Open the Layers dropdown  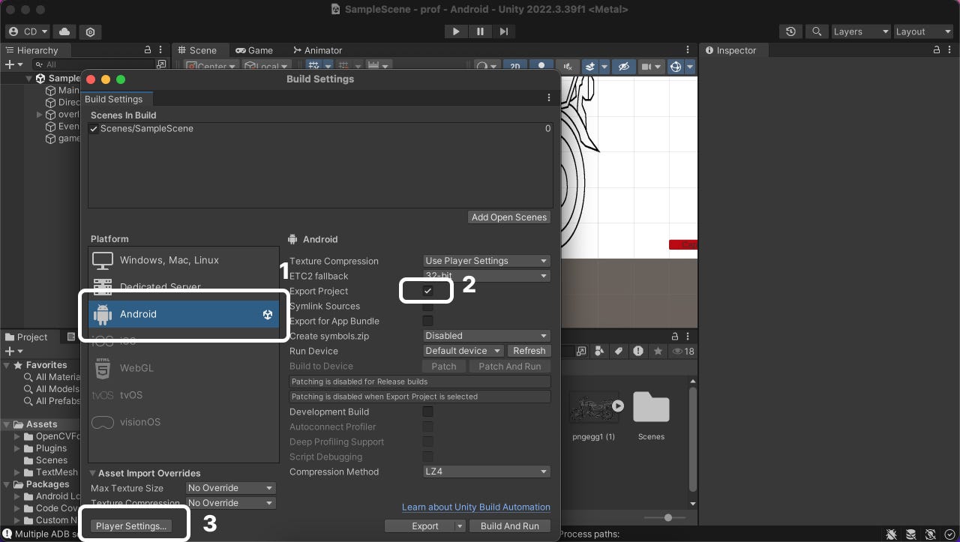tap(861, 31)
